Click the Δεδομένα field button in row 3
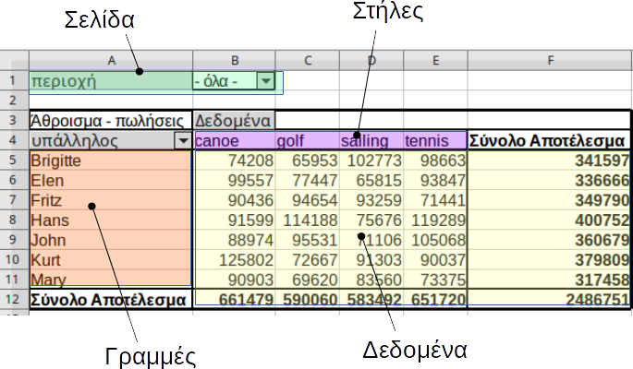This screenshot has height=369, width=633. [x=234, y=121]
